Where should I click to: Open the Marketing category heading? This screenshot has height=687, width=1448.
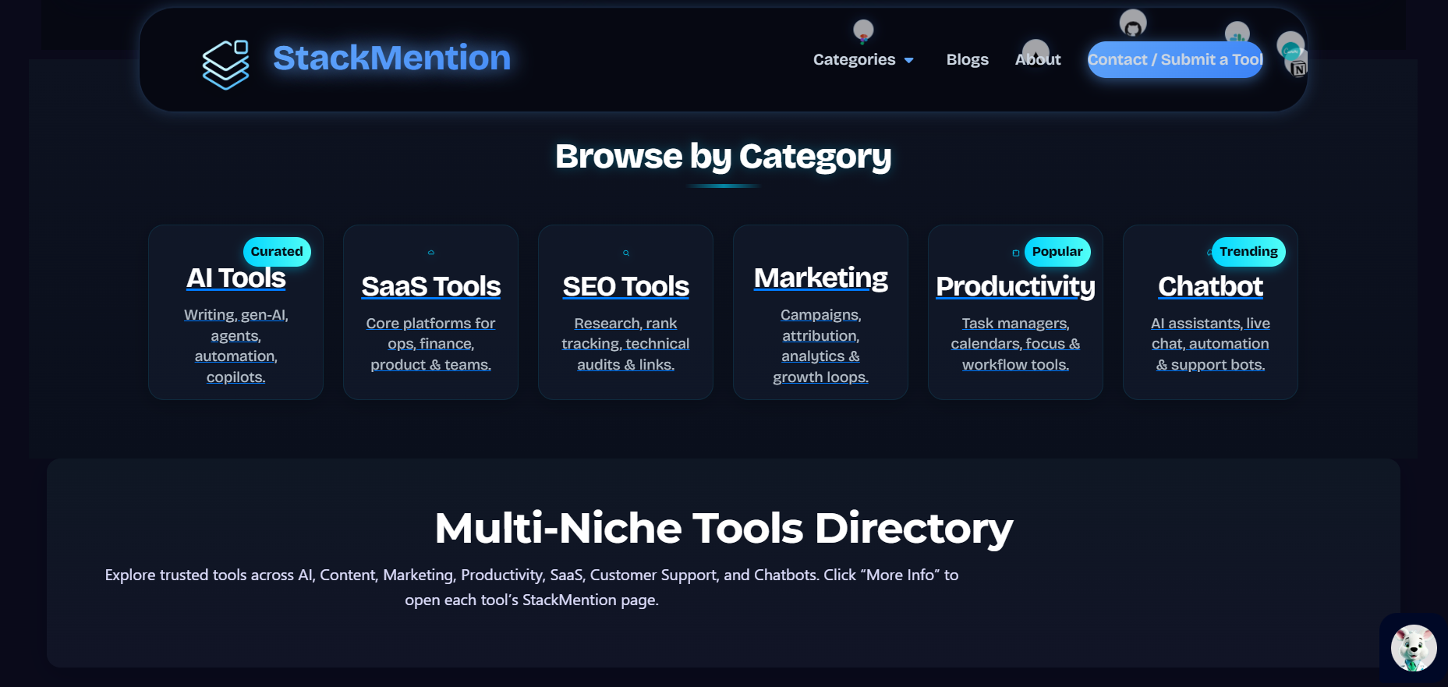(x=820, y=278)
